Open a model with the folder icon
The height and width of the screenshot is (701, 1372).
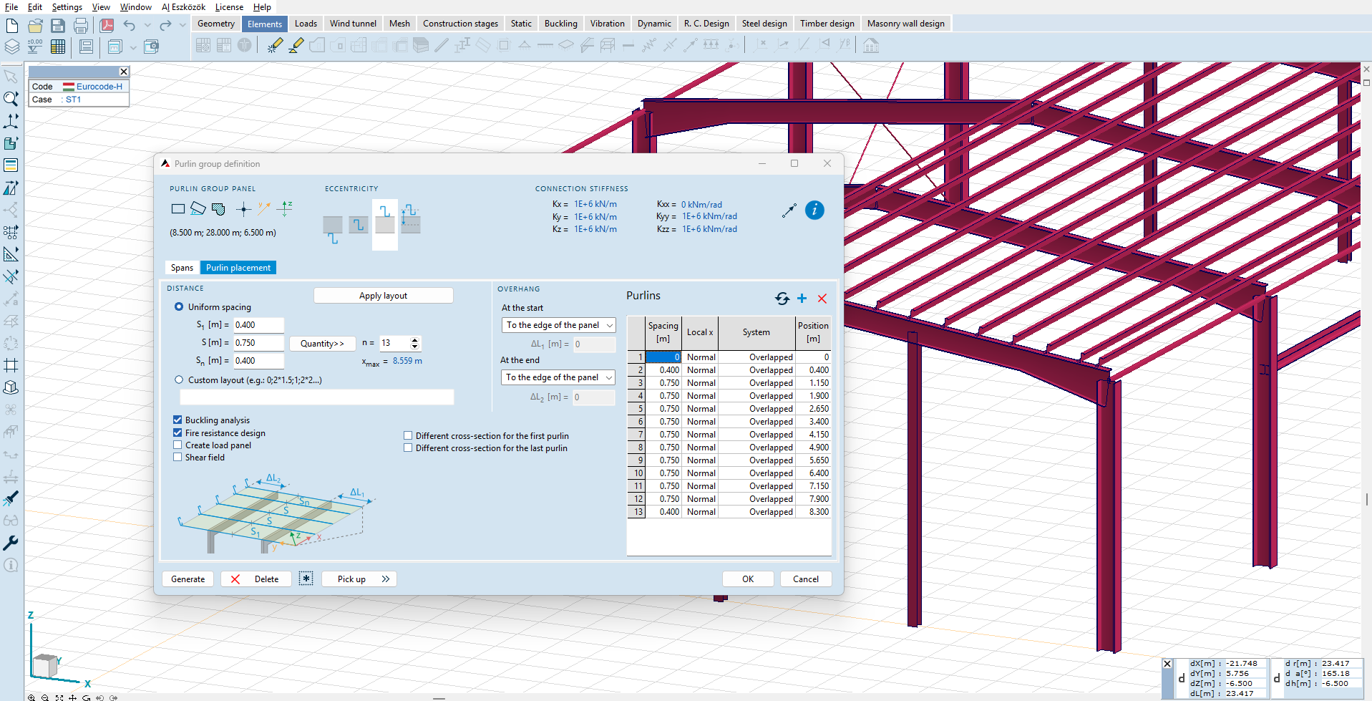pos(35,26)
